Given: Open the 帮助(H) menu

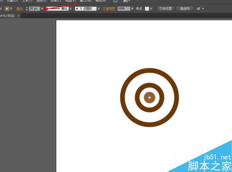Looking at the screenshot, I should coord(101,1).
